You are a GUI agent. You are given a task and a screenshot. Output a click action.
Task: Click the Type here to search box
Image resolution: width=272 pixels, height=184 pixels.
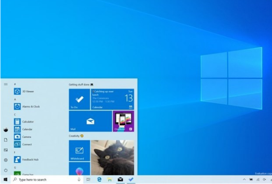click(x=47, y=180)
